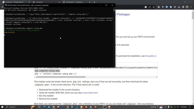Screen dimensions: 194x109
Task: Click the highlighted 'php composer-setup.php' code line
Action: pyautogui.click(x=47, y=71)
